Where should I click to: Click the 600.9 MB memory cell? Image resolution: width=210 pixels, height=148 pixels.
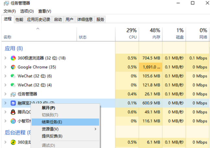click(151, 103)
